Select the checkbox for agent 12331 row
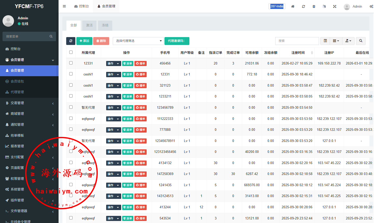Viewport: 374px width, 223px height. [71, 63]
